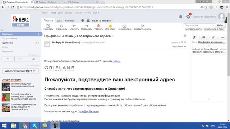
Task: Click in the Поиск писем search field
Action: click(197, 25)
